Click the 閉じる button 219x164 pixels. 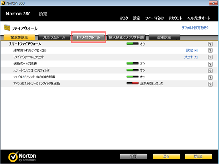(199, 156)
